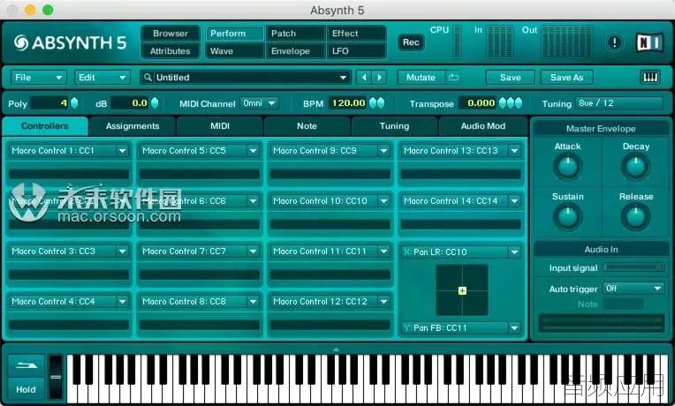This screenshot has width=675, height=406.
Task: Open the Perform window
Action: tap(235, 34)
